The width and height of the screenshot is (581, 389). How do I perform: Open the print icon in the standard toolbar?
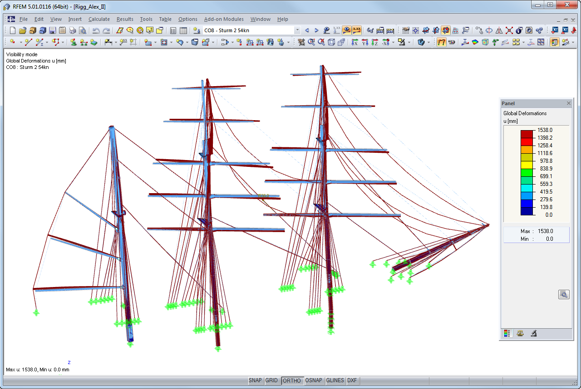[x=73, y=29]
